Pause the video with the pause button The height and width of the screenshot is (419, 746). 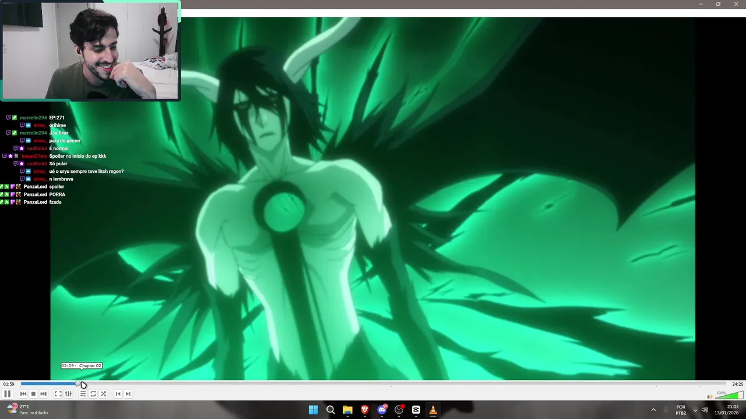point(8,394)
